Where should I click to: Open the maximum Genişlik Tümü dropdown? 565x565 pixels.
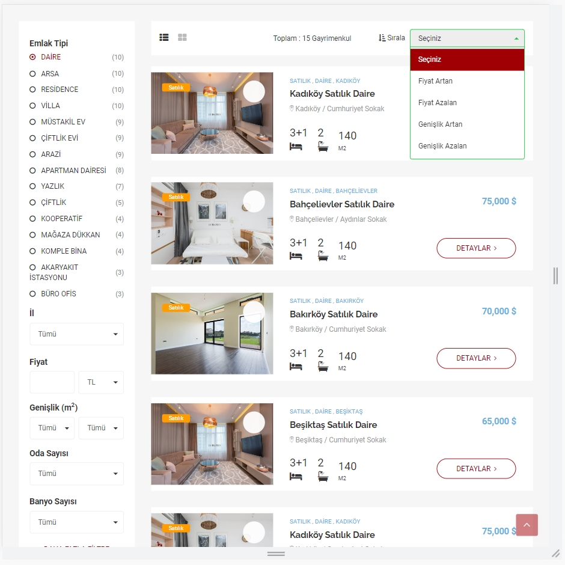click(101, 428)
